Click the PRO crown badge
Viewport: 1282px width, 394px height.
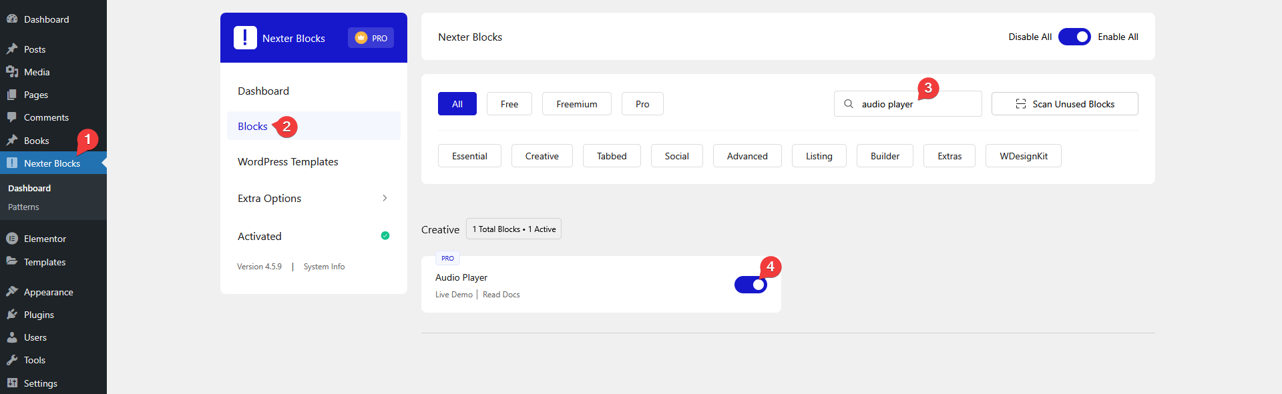click(x=371, y=38)
